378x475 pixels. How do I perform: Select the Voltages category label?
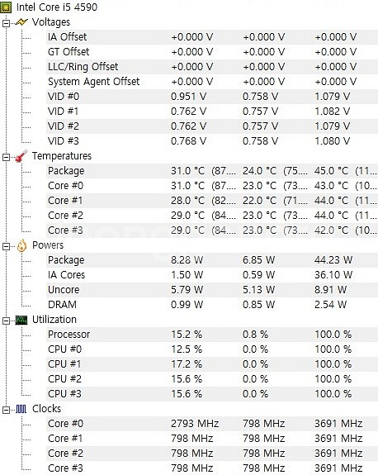pyautogui.click(x=51, y=22)
